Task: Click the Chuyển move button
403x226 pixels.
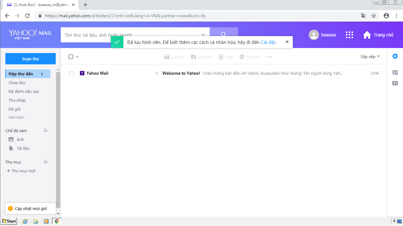Action: (x=201, y=57)
